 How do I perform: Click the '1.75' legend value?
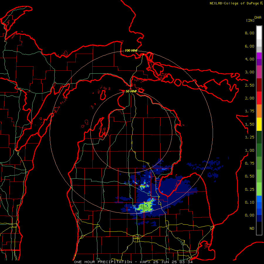click(250, 111)
